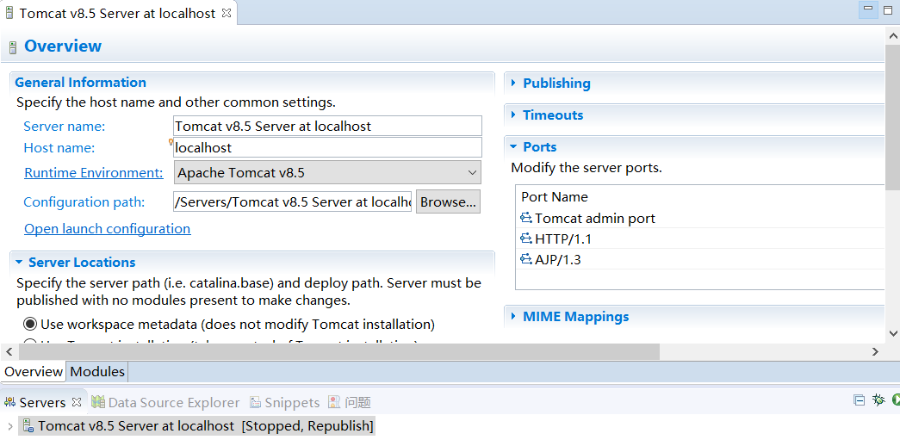Click the vertical scrollbar thumb

point(893,116)
